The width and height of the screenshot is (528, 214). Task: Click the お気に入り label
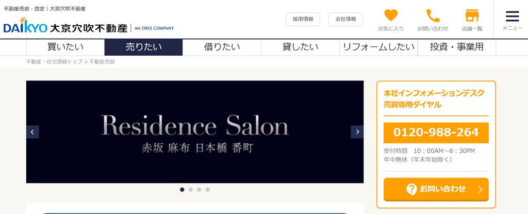point(391,29)
